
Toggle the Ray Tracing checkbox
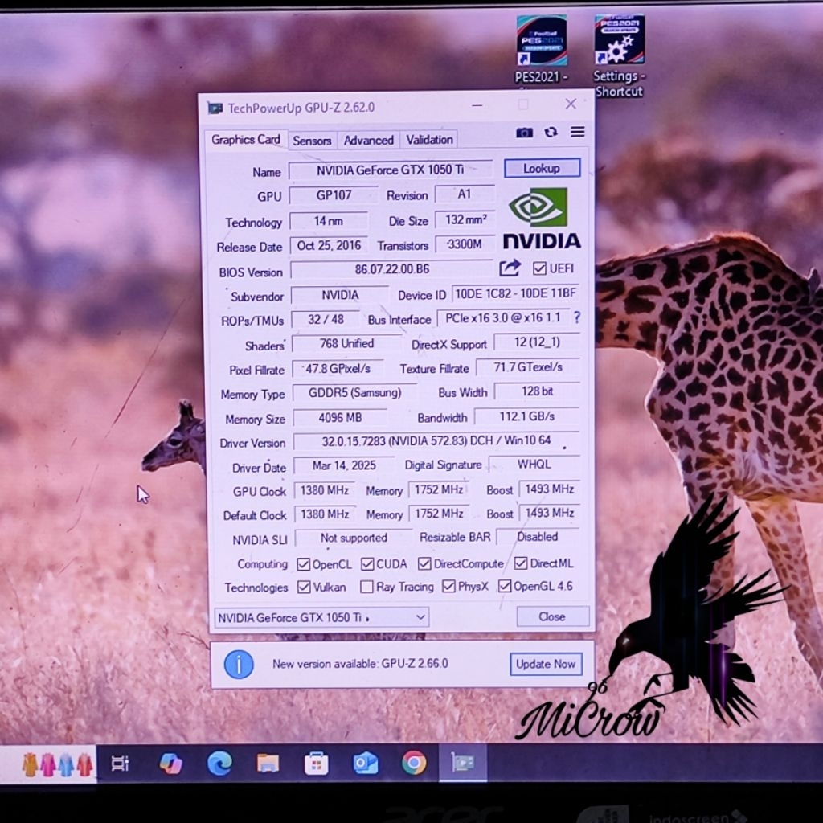[366, 587]
